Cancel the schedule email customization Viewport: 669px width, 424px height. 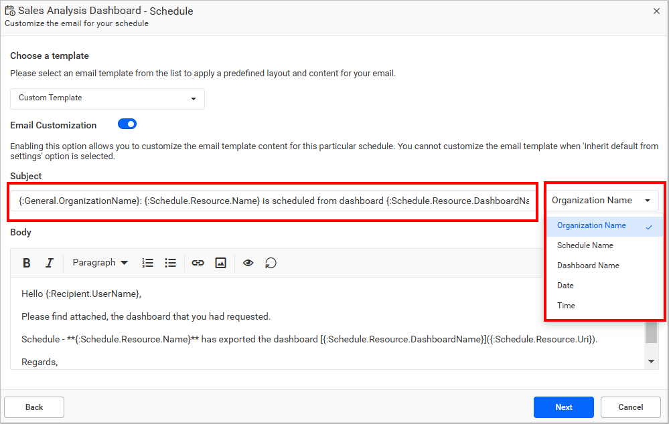pos(630,407)
